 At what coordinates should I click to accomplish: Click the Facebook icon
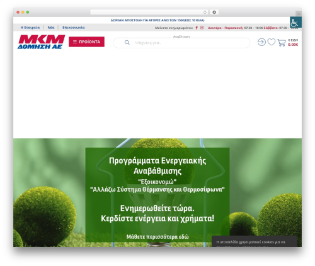click(x=197, y=28)
